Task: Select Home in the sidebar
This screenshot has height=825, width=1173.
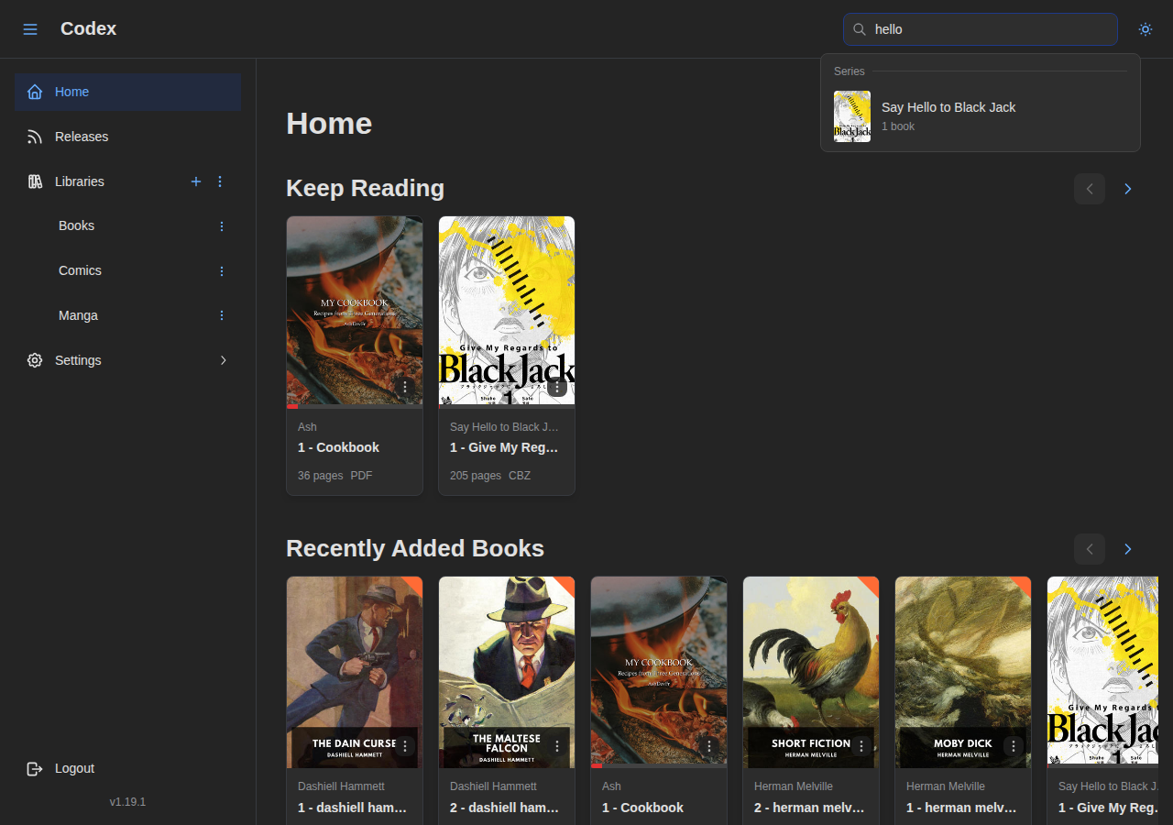Action: point(127,92)
